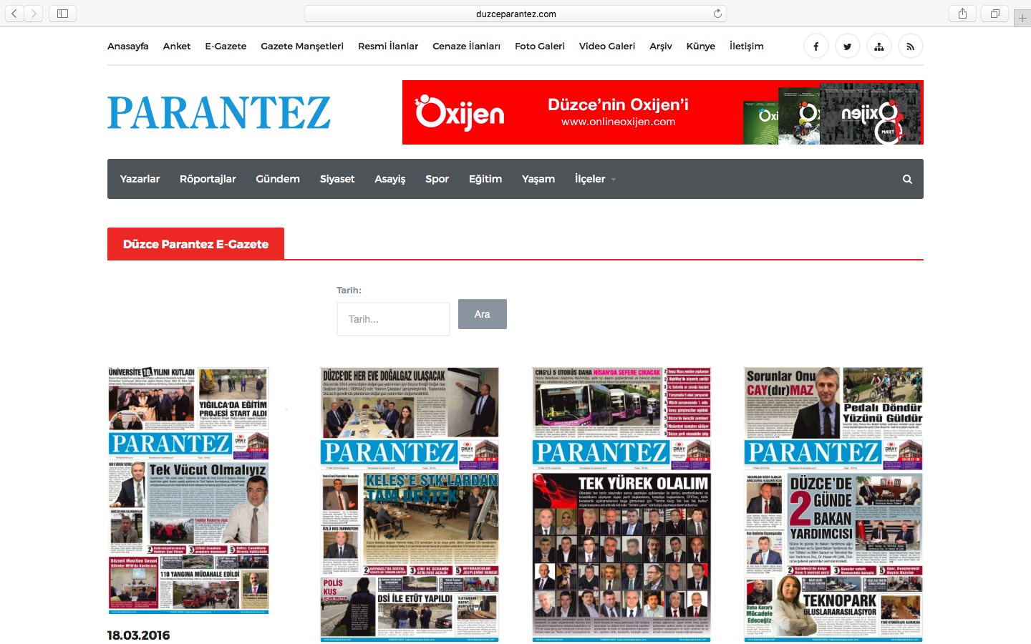Open the sitemap icon in header
The height and width of the screenshot is (644, 1031).
pyautogui.click(x=878, y=47)
